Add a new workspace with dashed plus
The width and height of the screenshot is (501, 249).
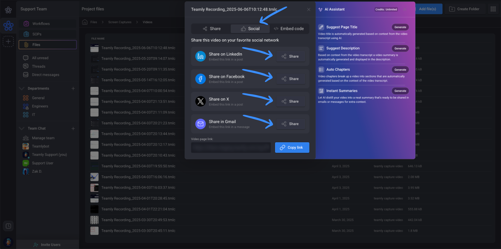pos(8,42)
